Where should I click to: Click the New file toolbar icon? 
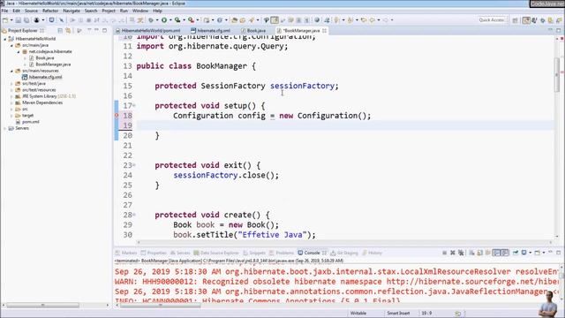(x=5, y=20)
